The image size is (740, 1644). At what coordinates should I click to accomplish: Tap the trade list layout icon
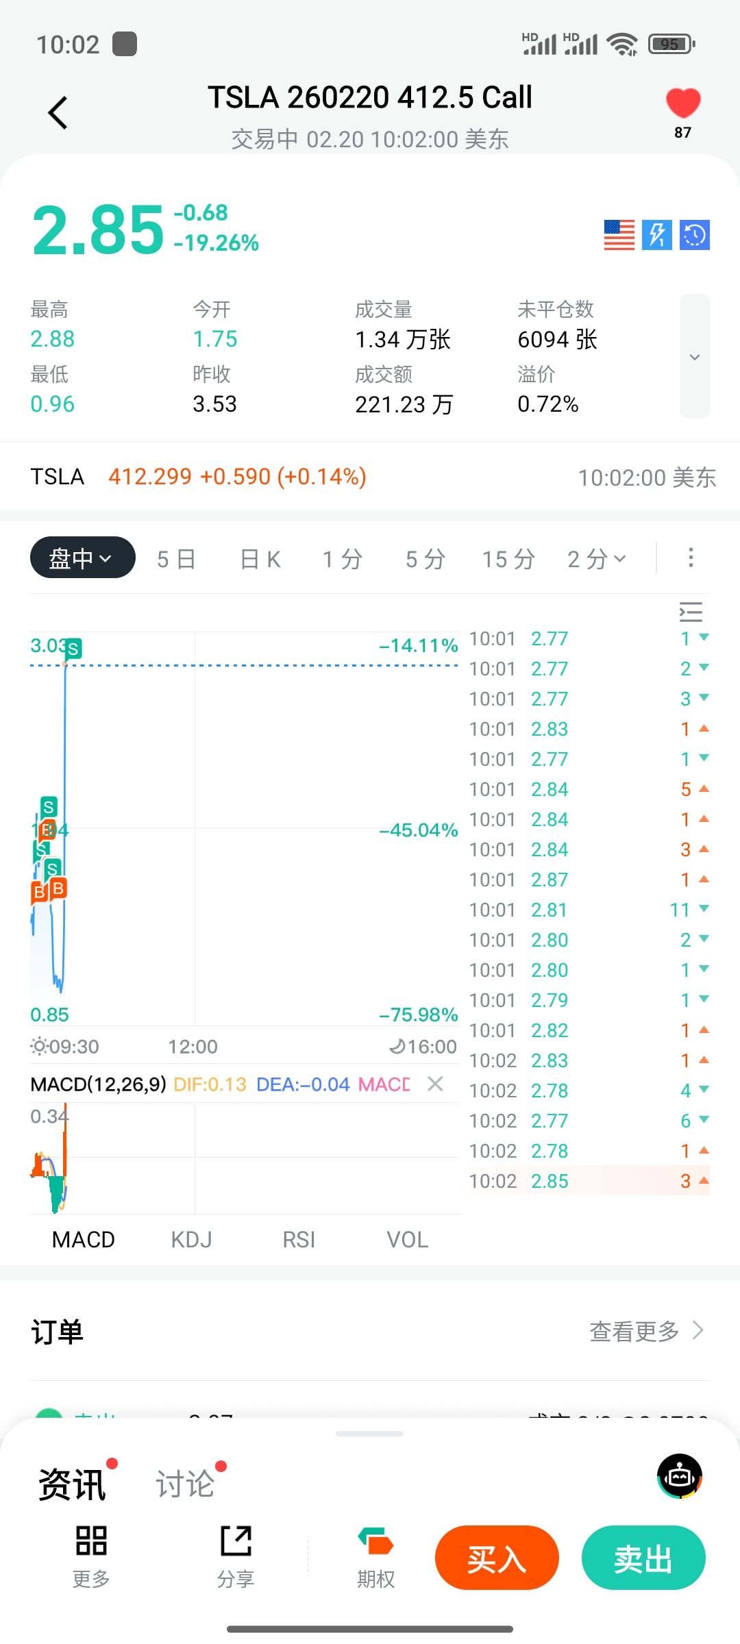coord(691,611)
